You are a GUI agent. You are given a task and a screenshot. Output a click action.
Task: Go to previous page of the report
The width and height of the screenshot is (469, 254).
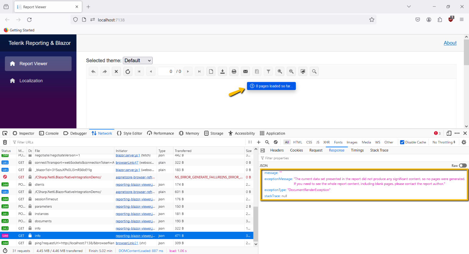pyautogui.click(x=151, y=72)
